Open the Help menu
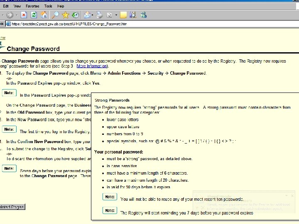This screenshot has height=224, width=299. [61, 6]
